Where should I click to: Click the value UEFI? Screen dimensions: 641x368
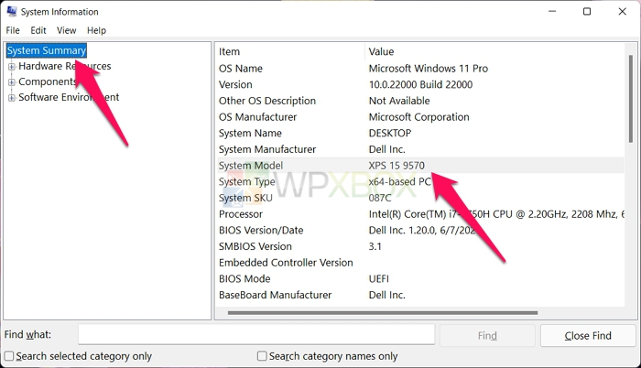tap(378, 279)
